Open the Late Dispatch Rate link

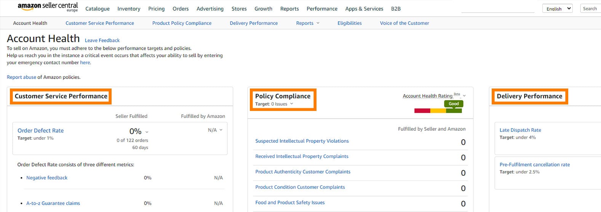point(520,130)
